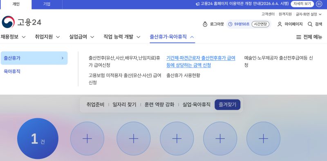This screenshot has width=327, height=161.
Task: Click the fifth plus circle shortcut
Action: (263, 139)
